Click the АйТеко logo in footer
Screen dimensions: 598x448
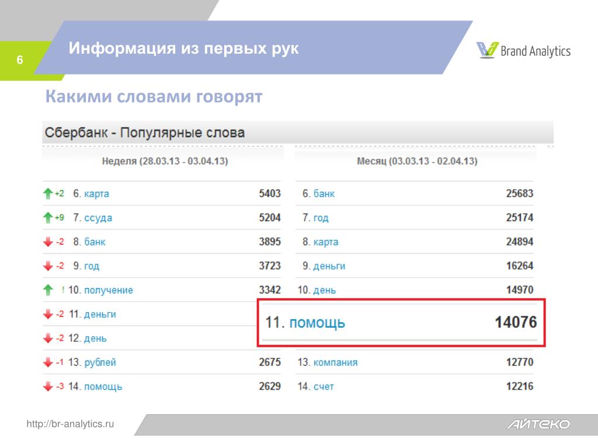coord(538,424)
